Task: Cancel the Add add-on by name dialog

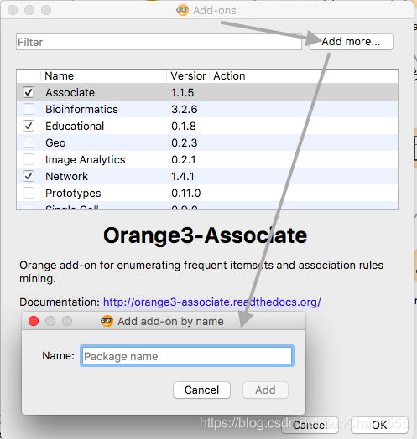Action: pyautogui.click(x=201, y=390)
